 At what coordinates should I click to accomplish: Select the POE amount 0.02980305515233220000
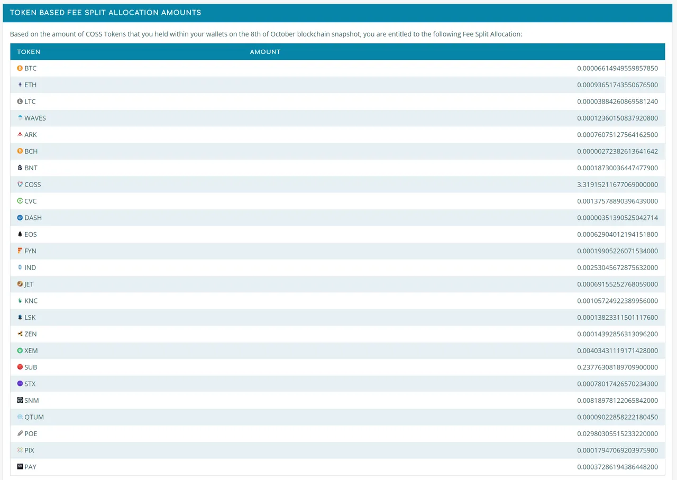click(x=617, y=433)
